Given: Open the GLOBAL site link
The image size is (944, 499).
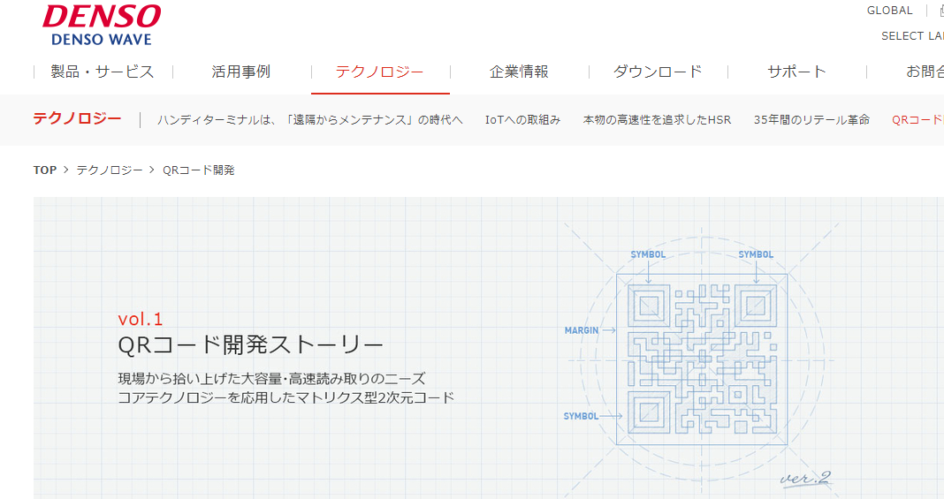Looking at the screenshot, I should coord(889,11).
